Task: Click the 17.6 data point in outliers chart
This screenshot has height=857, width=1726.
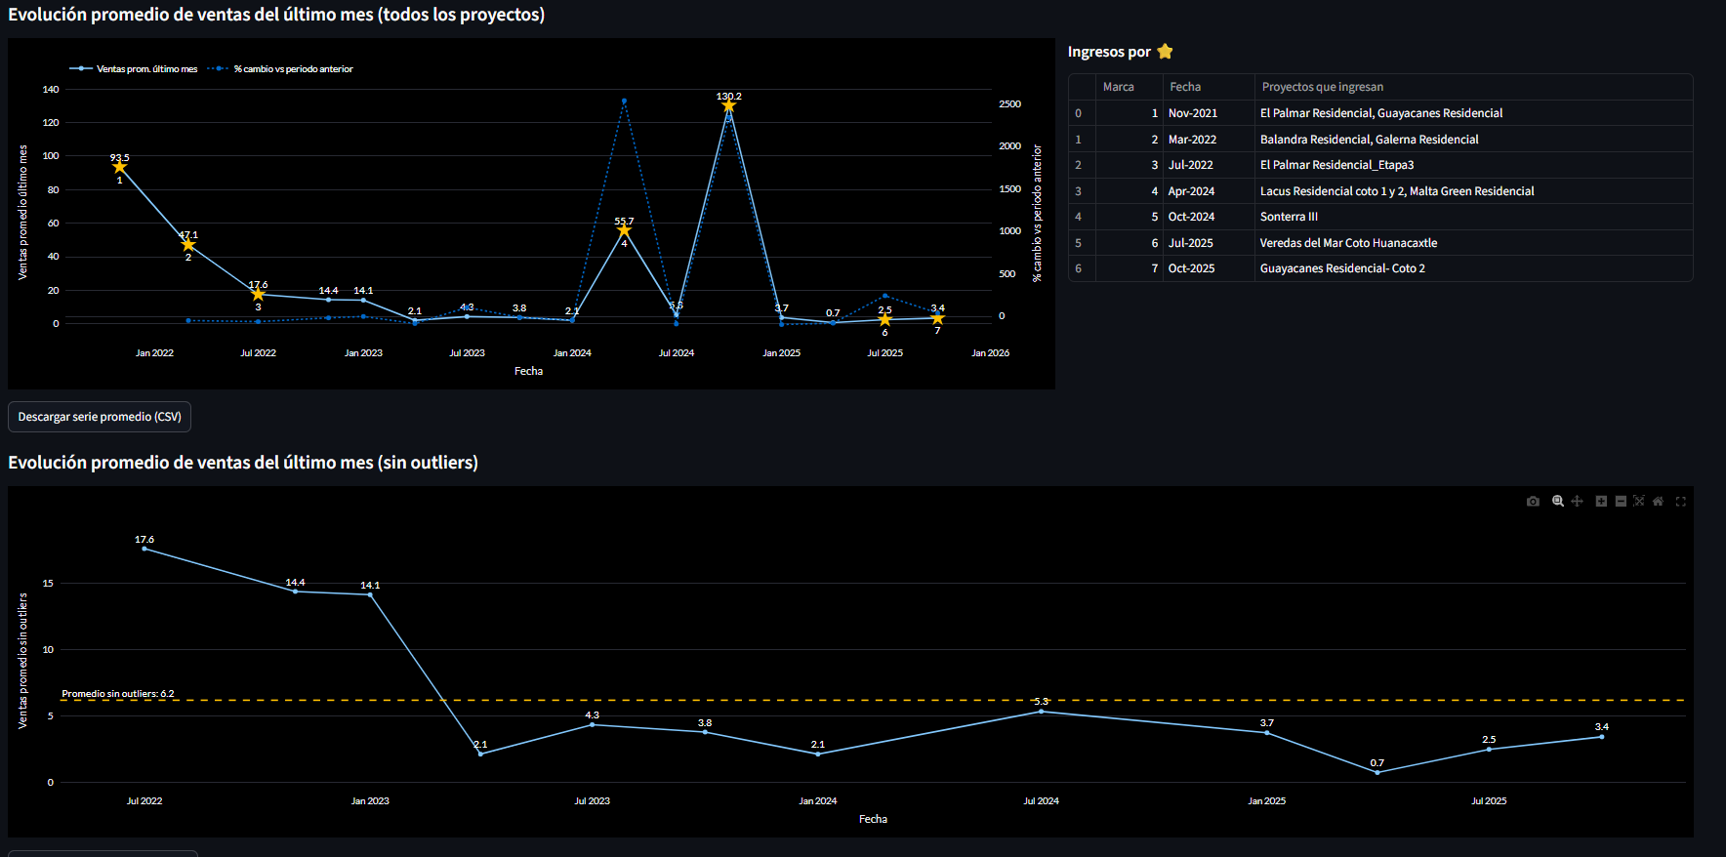Action: (x=144, y=549)
